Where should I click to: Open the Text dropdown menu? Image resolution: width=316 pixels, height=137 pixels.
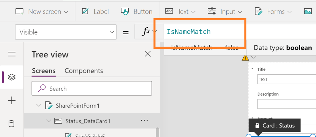click(x=181, y=12)
